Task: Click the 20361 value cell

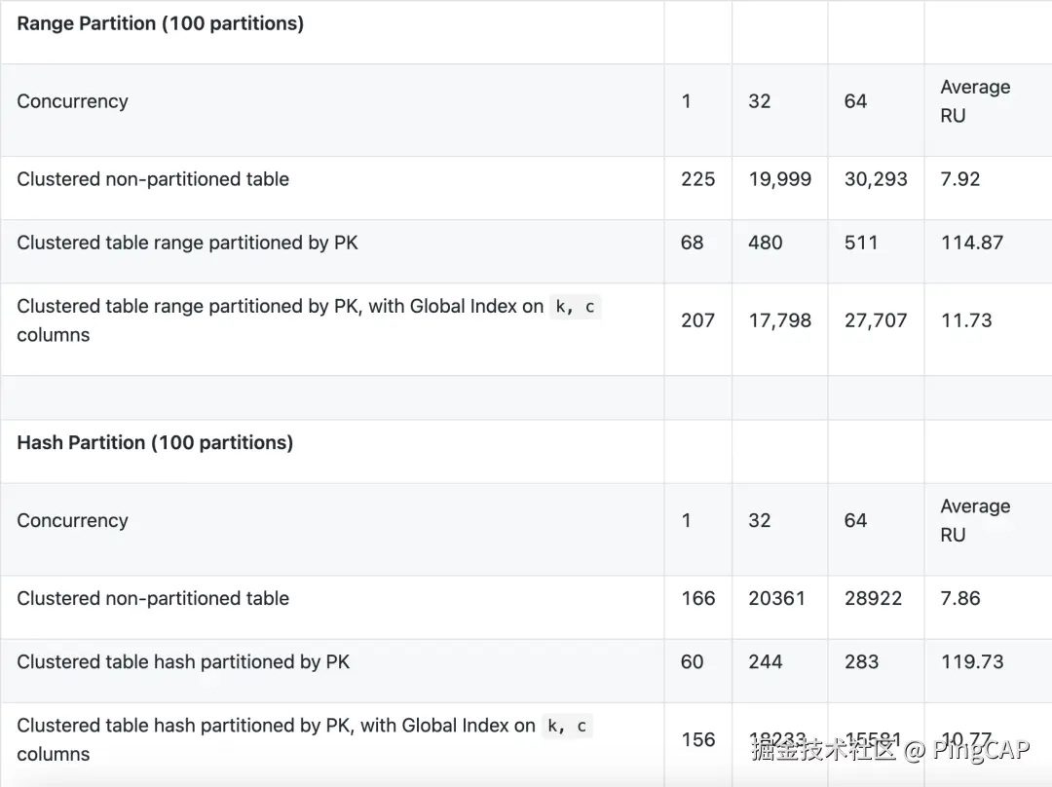Action: (776, 599)
